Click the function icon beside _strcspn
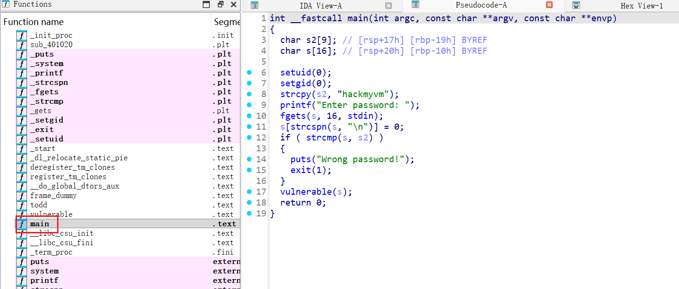Screen dimensions: 679x289 [x=22, y=83]
